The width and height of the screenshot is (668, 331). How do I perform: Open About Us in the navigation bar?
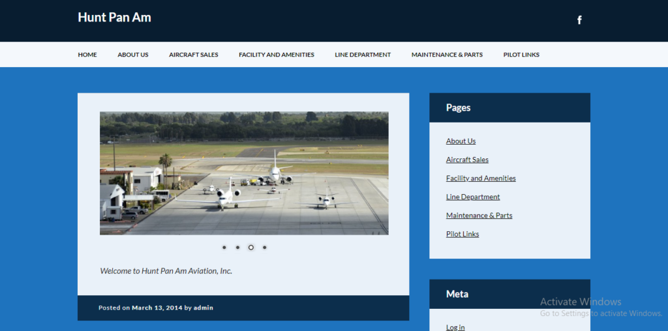tap(133, 55)
